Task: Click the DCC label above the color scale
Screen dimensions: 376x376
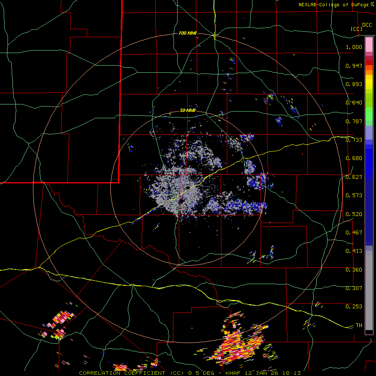Action: (x=367, y=25)
